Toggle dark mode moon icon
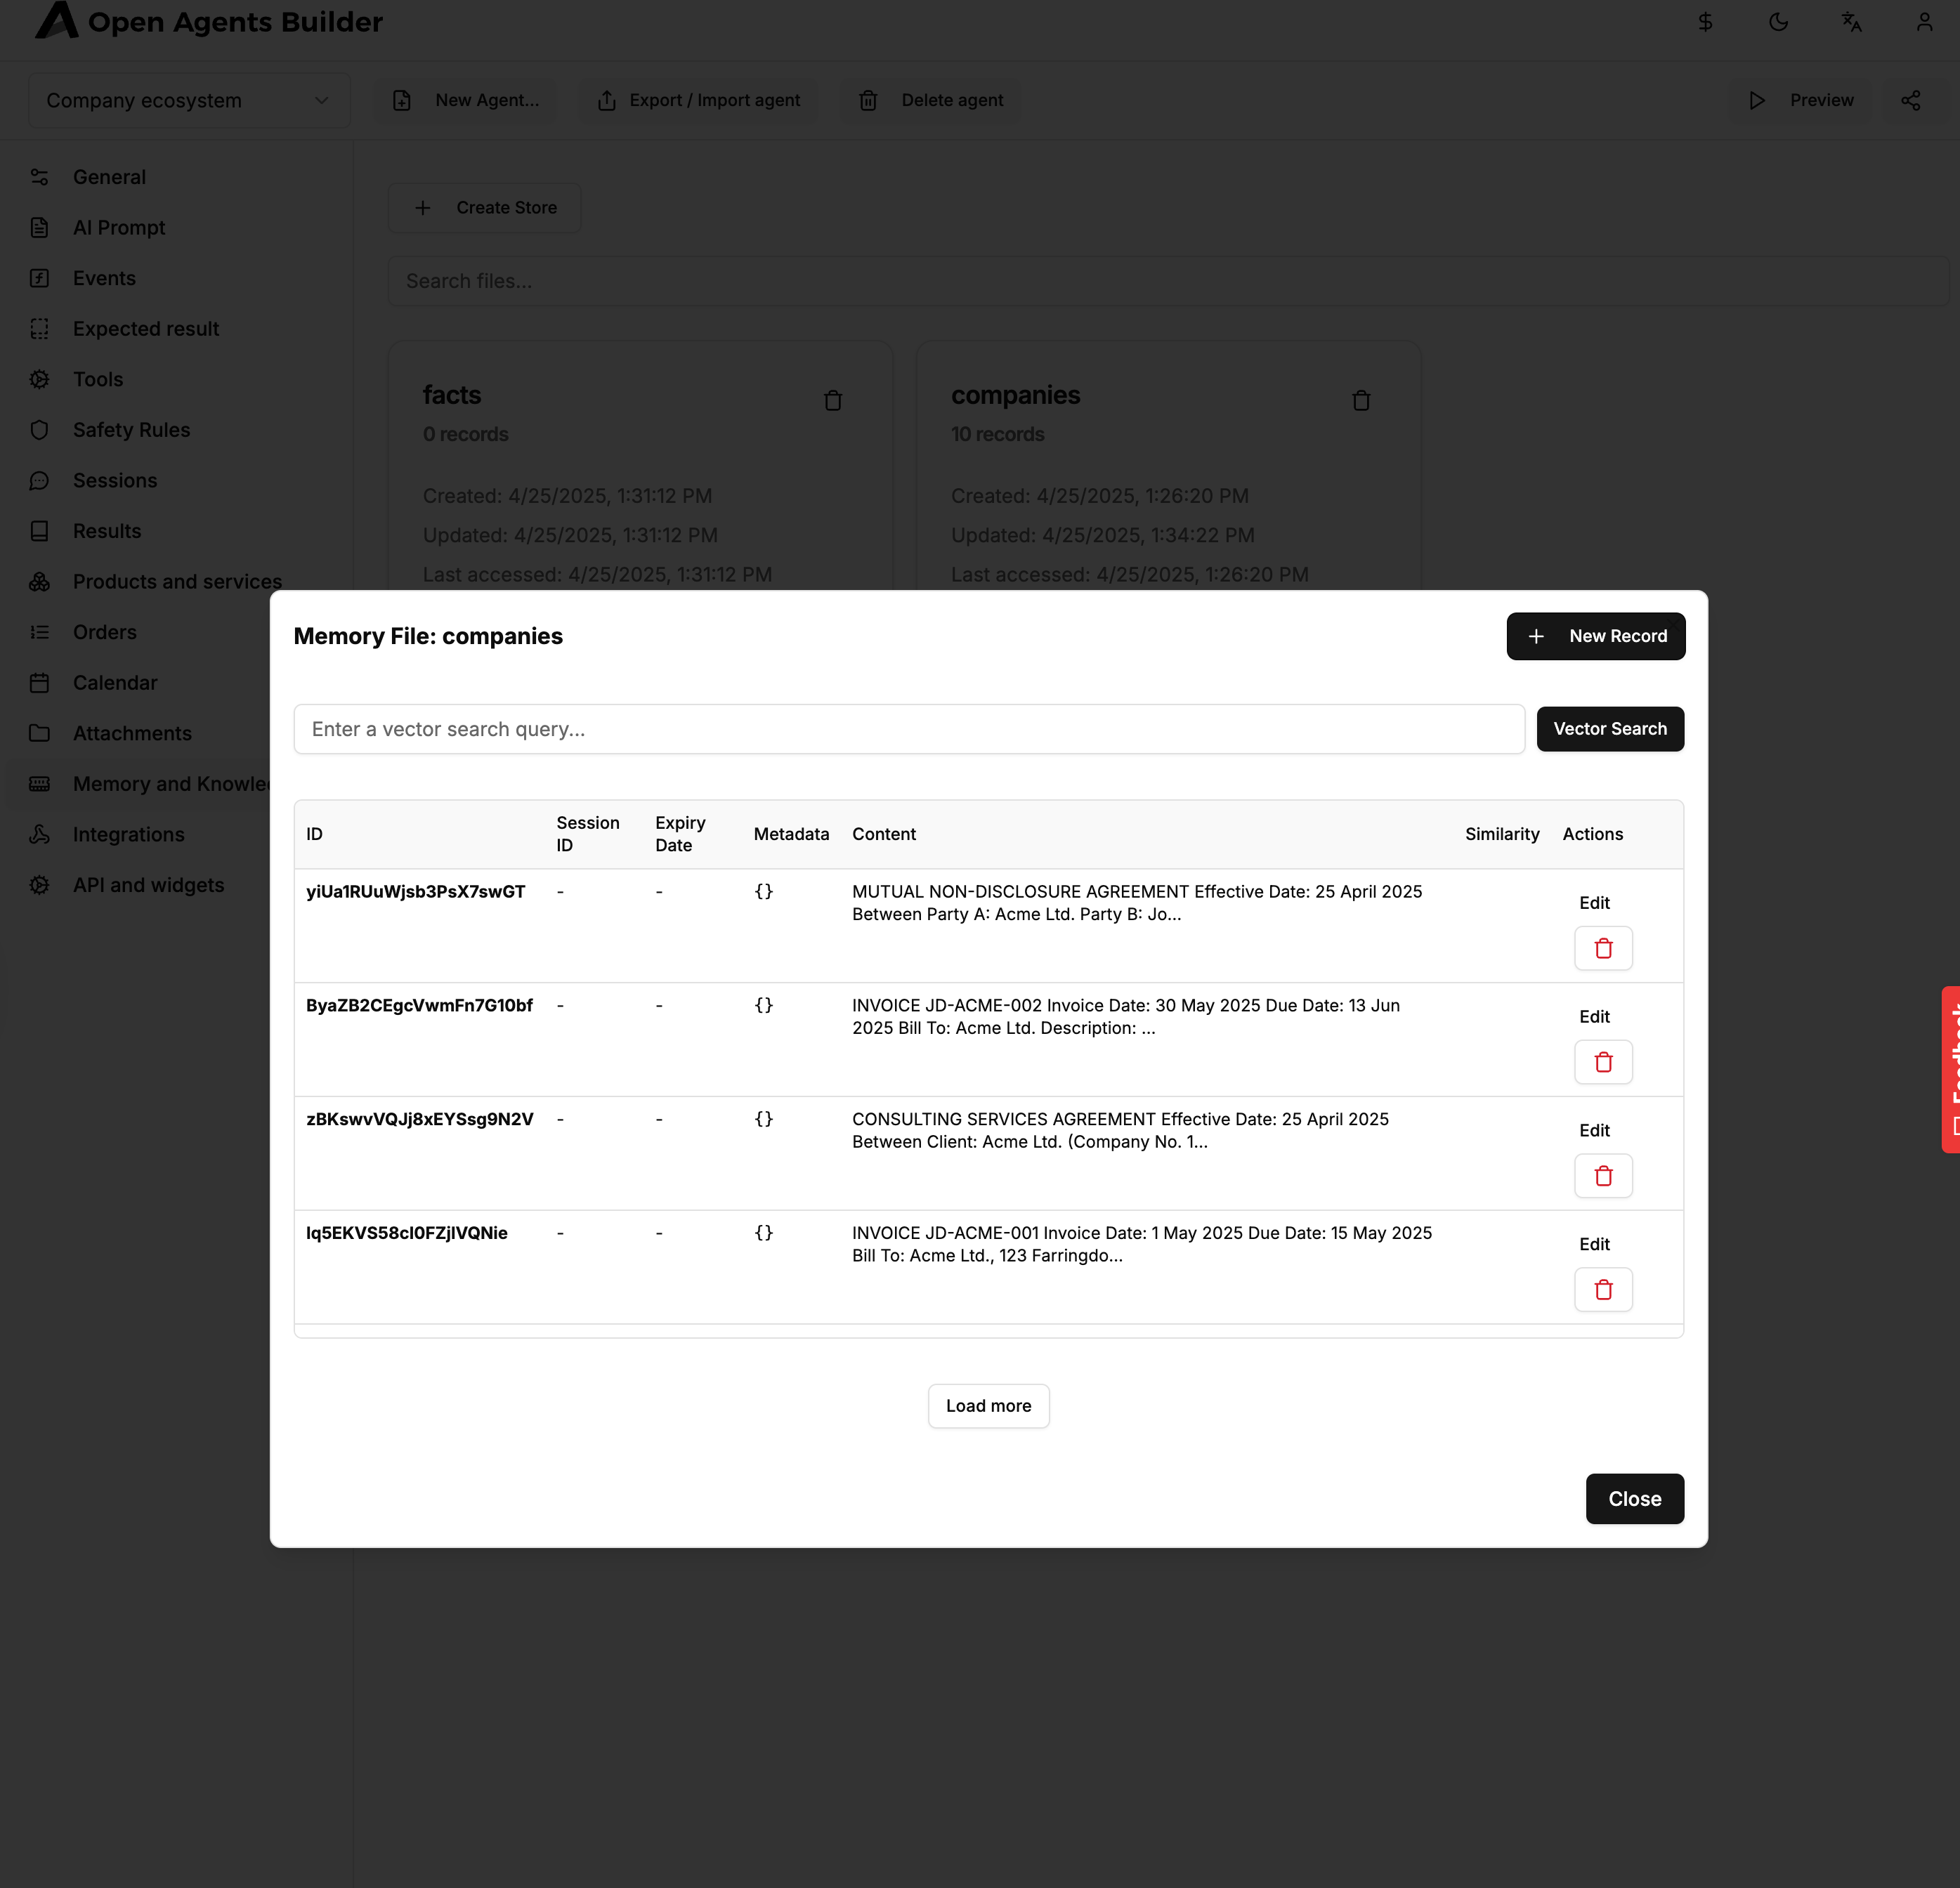 click(x=1779, y=22)
